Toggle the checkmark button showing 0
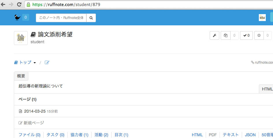The image size is (273, 138). (x=246, y=35)
